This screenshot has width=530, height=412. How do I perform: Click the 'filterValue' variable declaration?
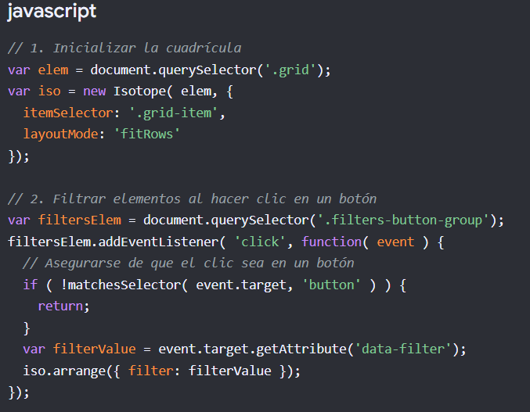94,349
